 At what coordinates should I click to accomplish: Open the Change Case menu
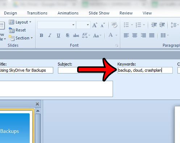point(97,35)
